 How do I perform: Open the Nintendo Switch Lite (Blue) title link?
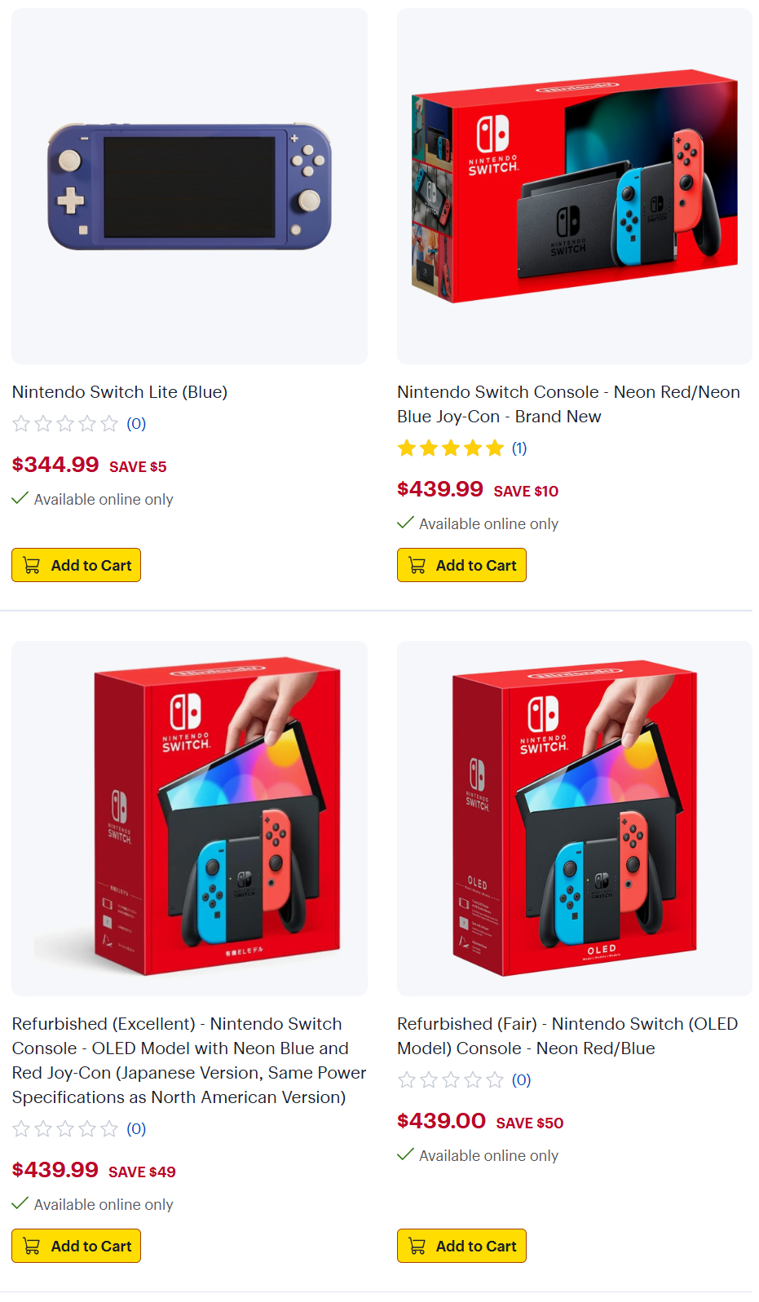coord(120,392)
